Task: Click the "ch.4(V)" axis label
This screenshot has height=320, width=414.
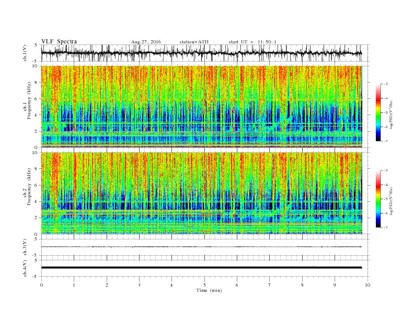Action: 25,268
